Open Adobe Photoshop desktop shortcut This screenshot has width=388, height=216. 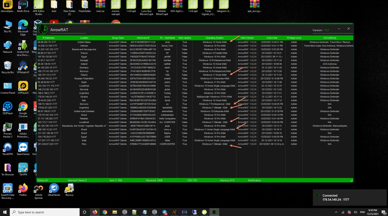tap(23, 131)
